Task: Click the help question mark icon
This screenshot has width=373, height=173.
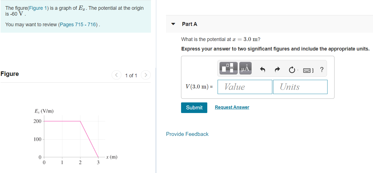Action: click(x=322, y=69)
